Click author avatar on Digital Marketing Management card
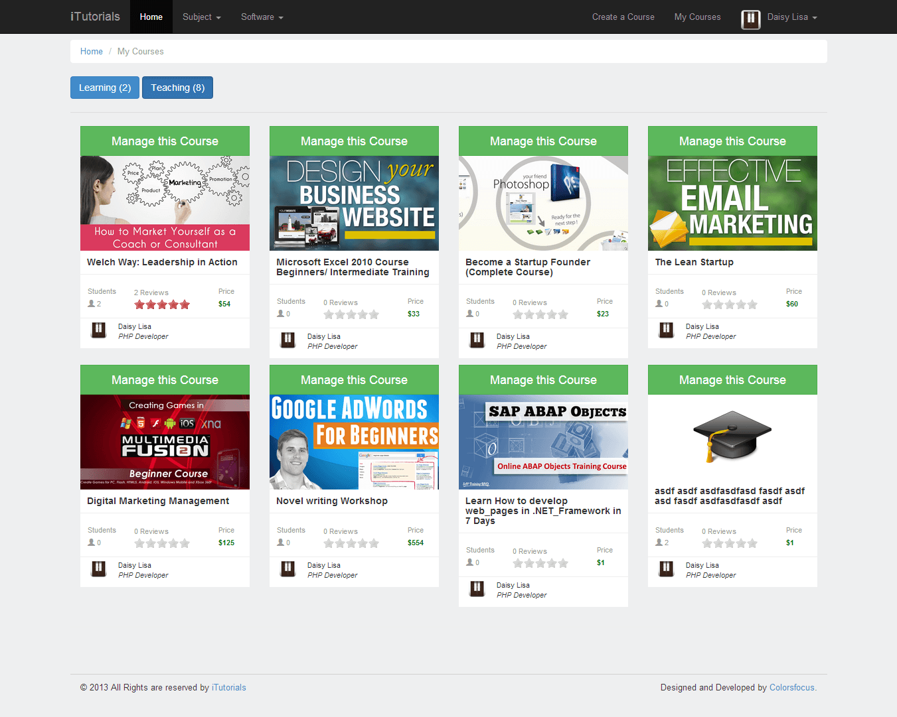This screenshot has width=897, height=717. coord(99,568)
